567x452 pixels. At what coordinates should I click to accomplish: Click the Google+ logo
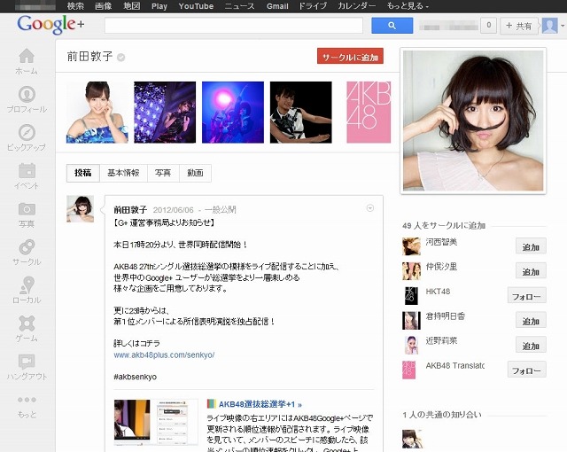coord(50,25)
